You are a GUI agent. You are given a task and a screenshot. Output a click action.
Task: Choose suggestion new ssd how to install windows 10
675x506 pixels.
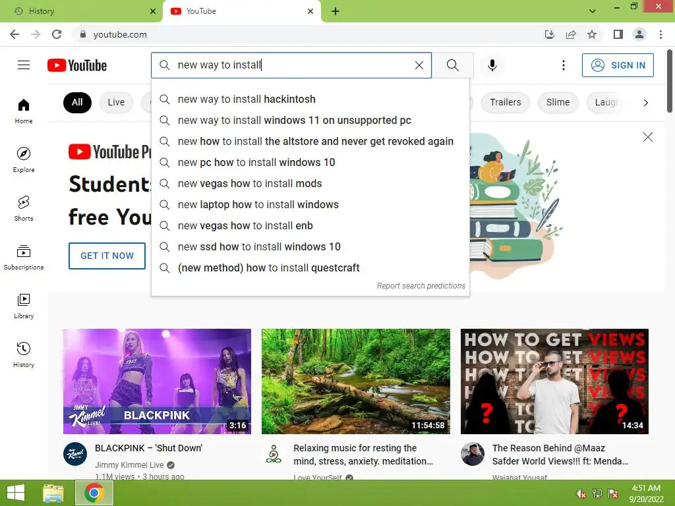(310, 247)
